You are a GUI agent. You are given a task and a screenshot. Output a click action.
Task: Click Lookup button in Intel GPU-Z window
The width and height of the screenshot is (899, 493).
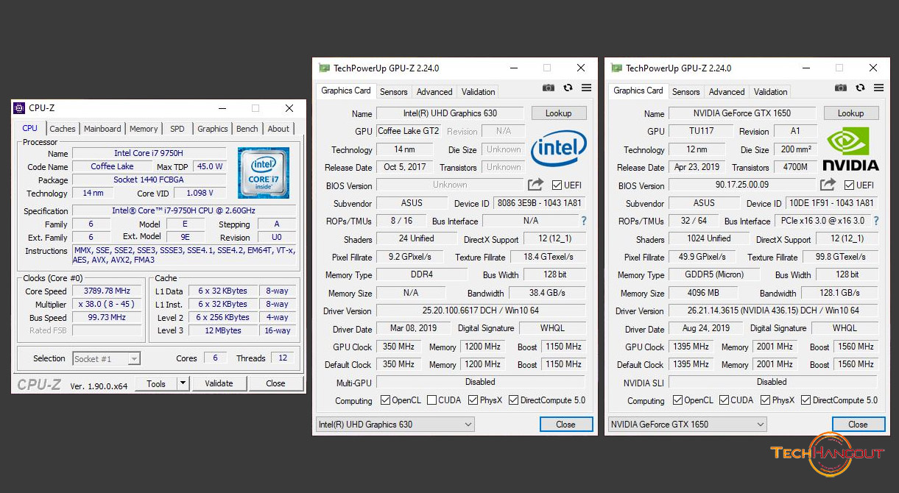(558, 113)
